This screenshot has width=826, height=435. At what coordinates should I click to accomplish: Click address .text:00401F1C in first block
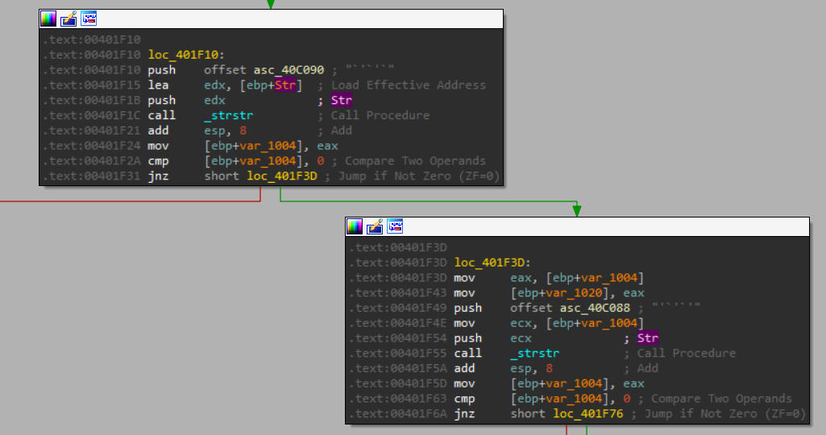90,115
